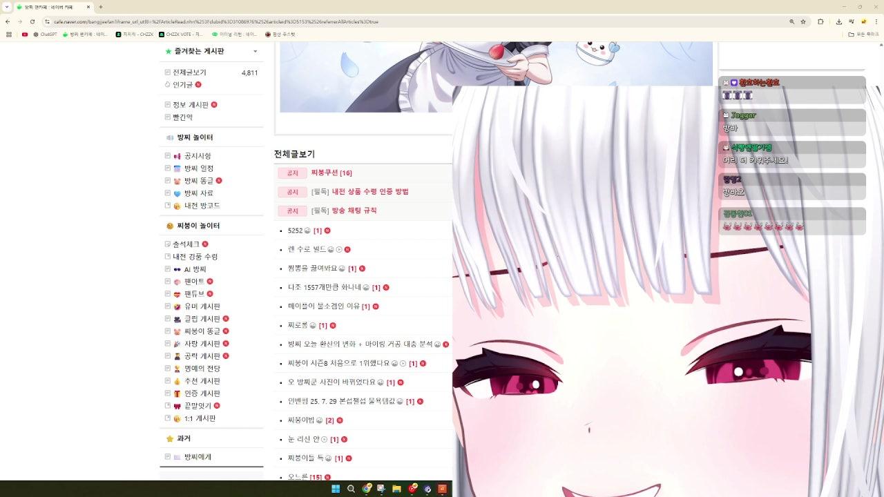Click the 방찌 놀이터 section header
Image resolution: width=884 pixels, height=497 pixels.
[x=195, y=137]
